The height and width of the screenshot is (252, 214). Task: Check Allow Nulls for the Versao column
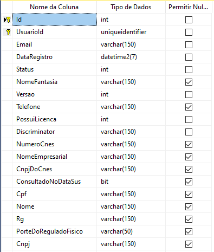pyautogui.click(x=189, y=94)
